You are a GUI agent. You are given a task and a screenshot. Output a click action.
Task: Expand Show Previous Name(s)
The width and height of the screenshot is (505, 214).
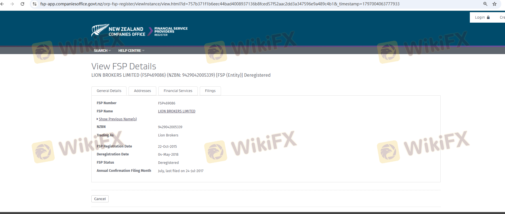tap(117, 119)
